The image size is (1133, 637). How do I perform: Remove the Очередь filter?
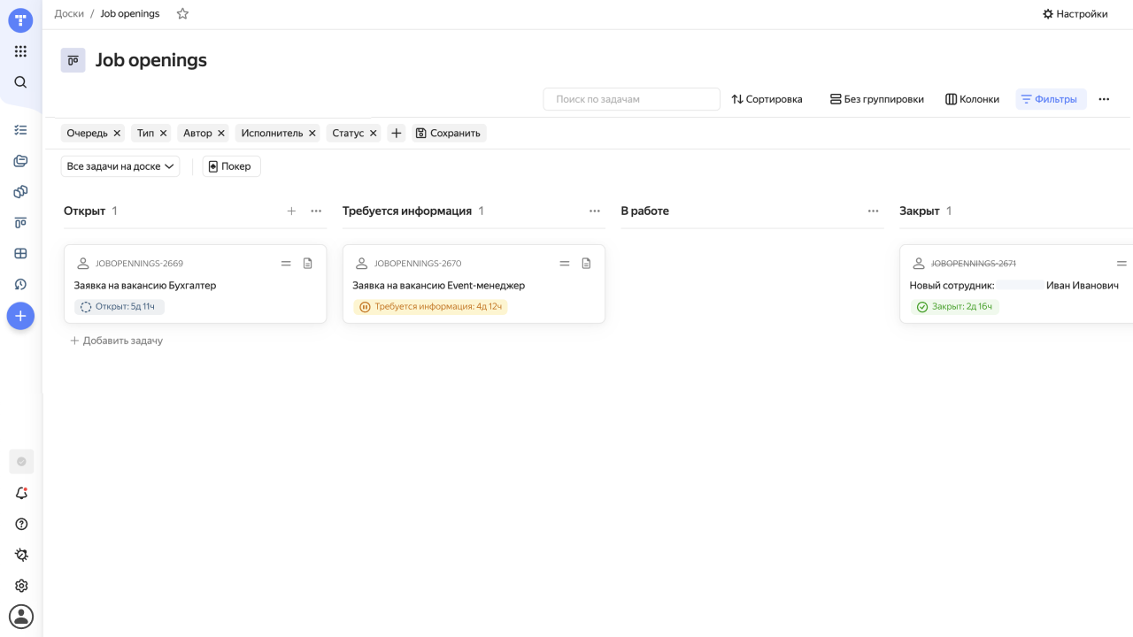pyautogui.click(x=117, y=133)
